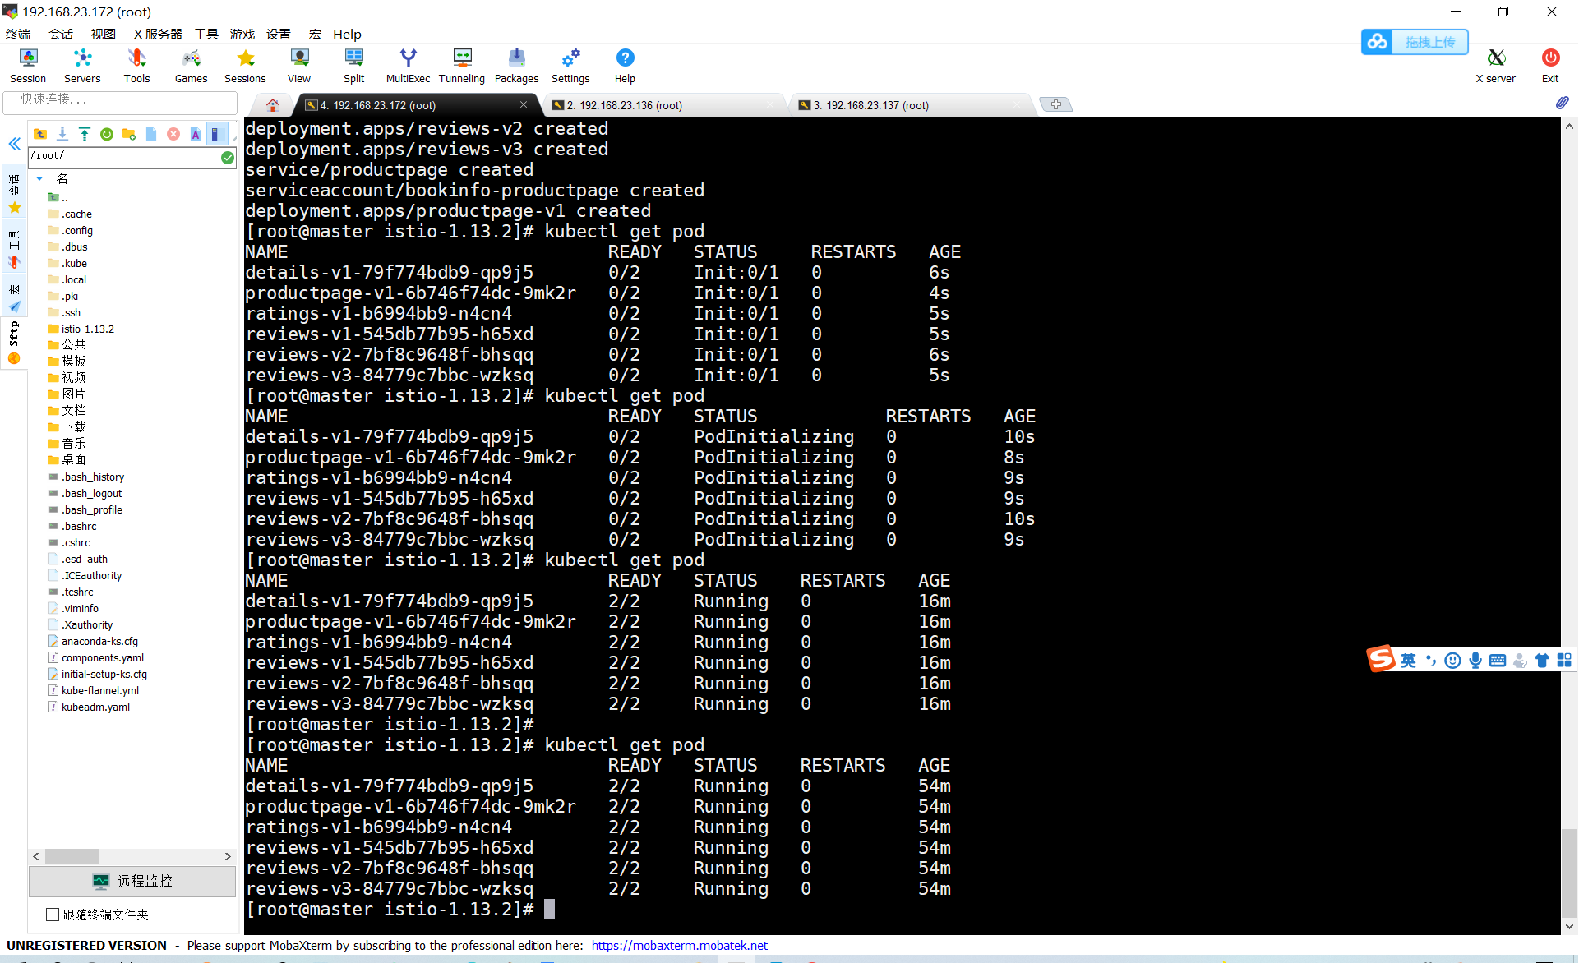This screenshot has height=963, width=1579.
Task: Click the red delete icon in SFTP toolbar
Action: (x=173, y=134)
